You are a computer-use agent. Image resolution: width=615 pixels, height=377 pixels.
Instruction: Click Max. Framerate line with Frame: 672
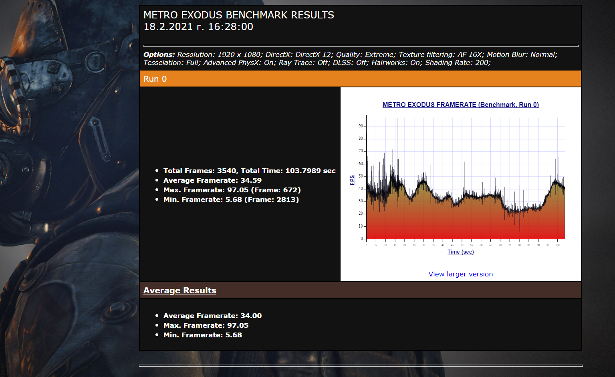point(232,190)
